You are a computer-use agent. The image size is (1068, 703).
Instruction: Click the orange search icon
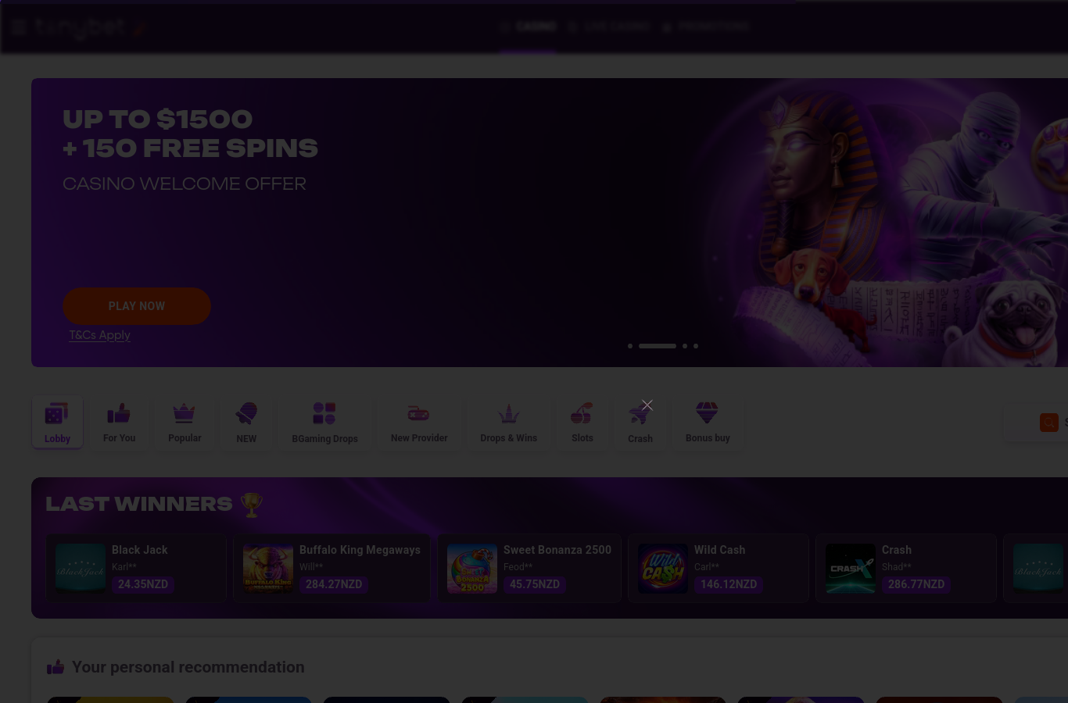click(1049, 423)
